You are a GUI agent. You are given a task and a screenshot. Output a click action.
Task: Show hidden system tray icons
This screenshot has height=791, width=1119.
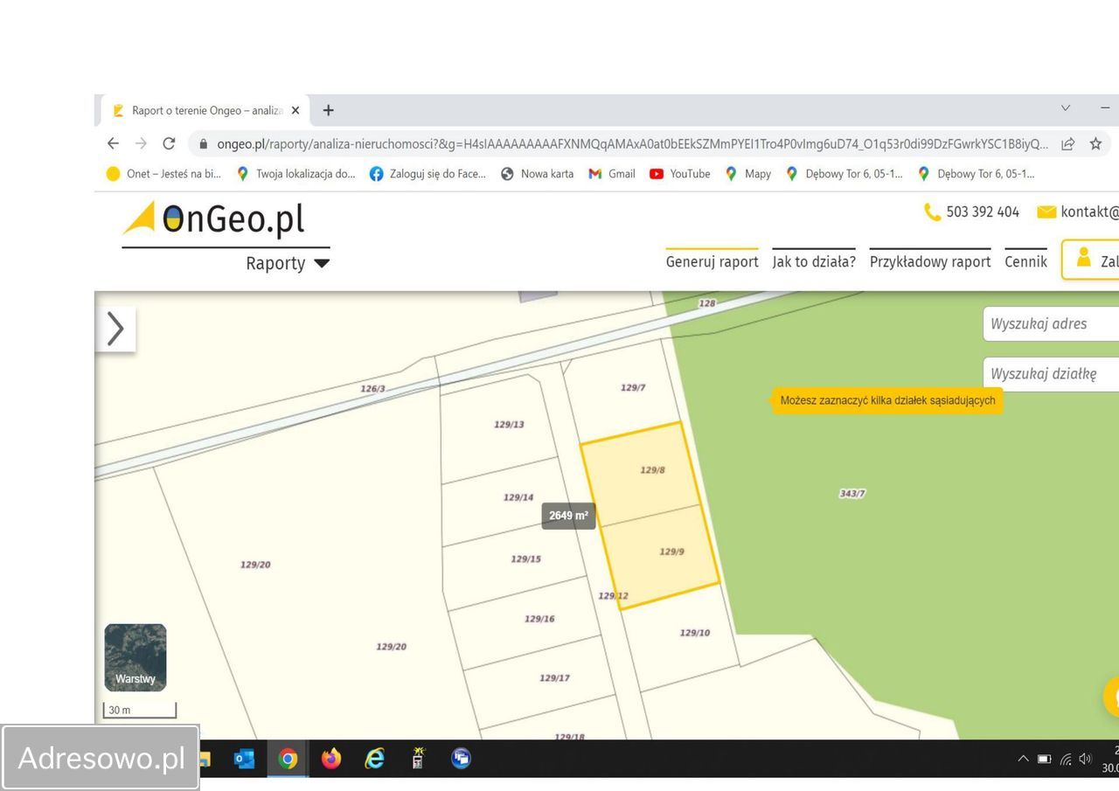(x=1023, y=759)
